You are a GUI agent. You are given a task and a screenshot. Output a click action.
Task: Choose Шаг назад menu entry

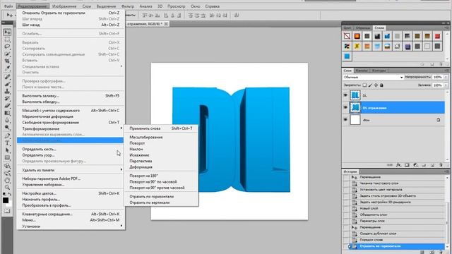[x=71, y=25]
